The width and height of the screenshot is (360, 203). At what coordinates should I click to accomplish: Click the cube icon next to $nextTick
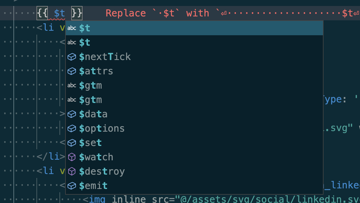72,56
